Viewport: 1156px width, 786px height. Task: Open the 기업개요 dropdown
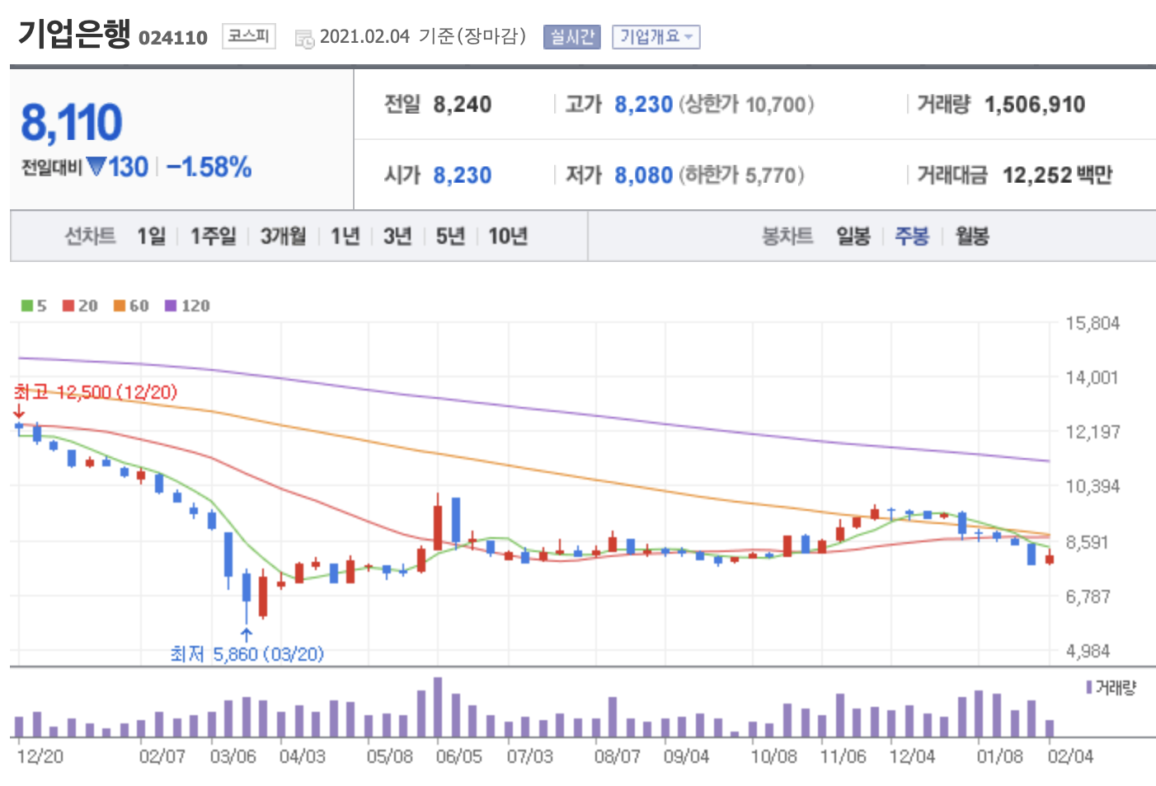[x=656, y=37]
